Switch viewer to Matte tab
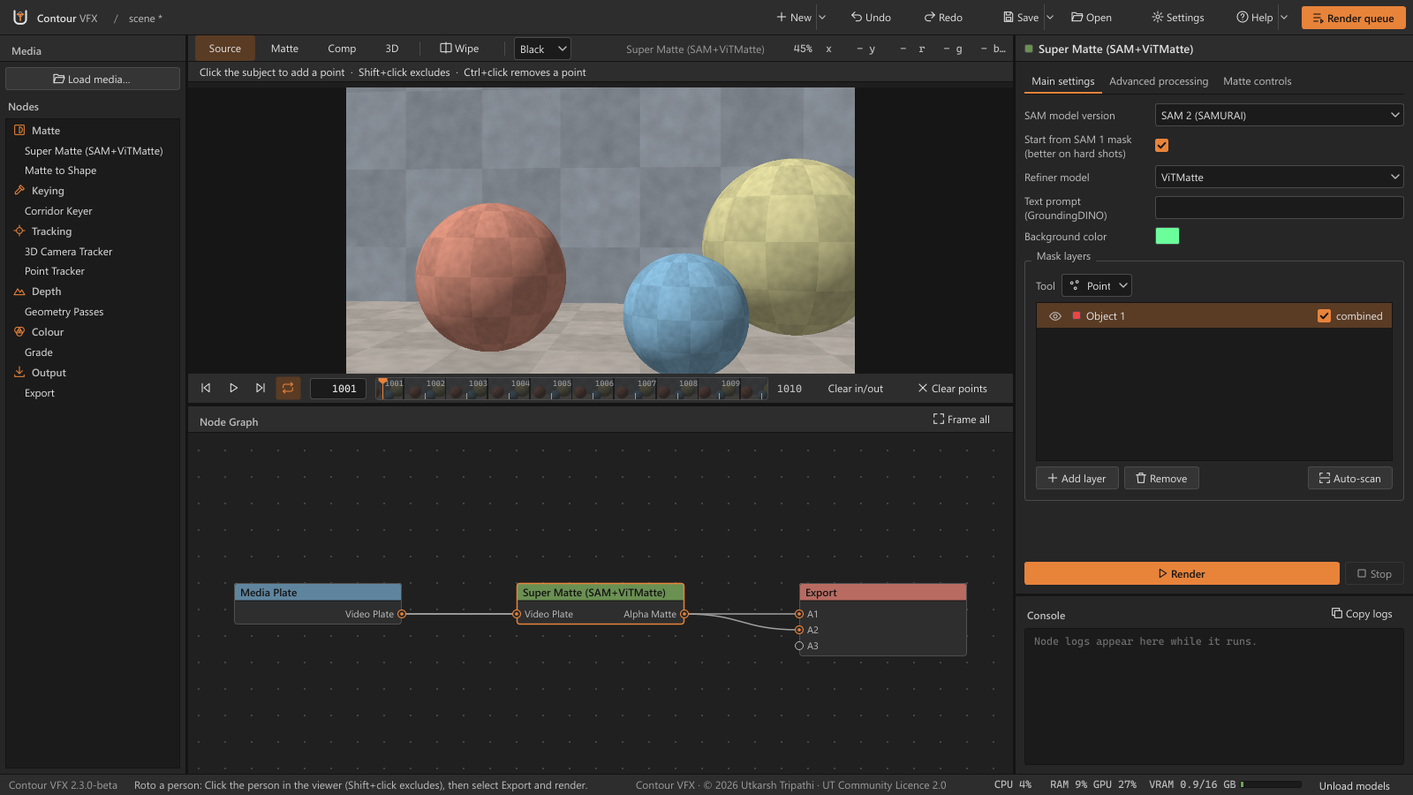This screenshot has height=795, width=1413. pos(284,49)
